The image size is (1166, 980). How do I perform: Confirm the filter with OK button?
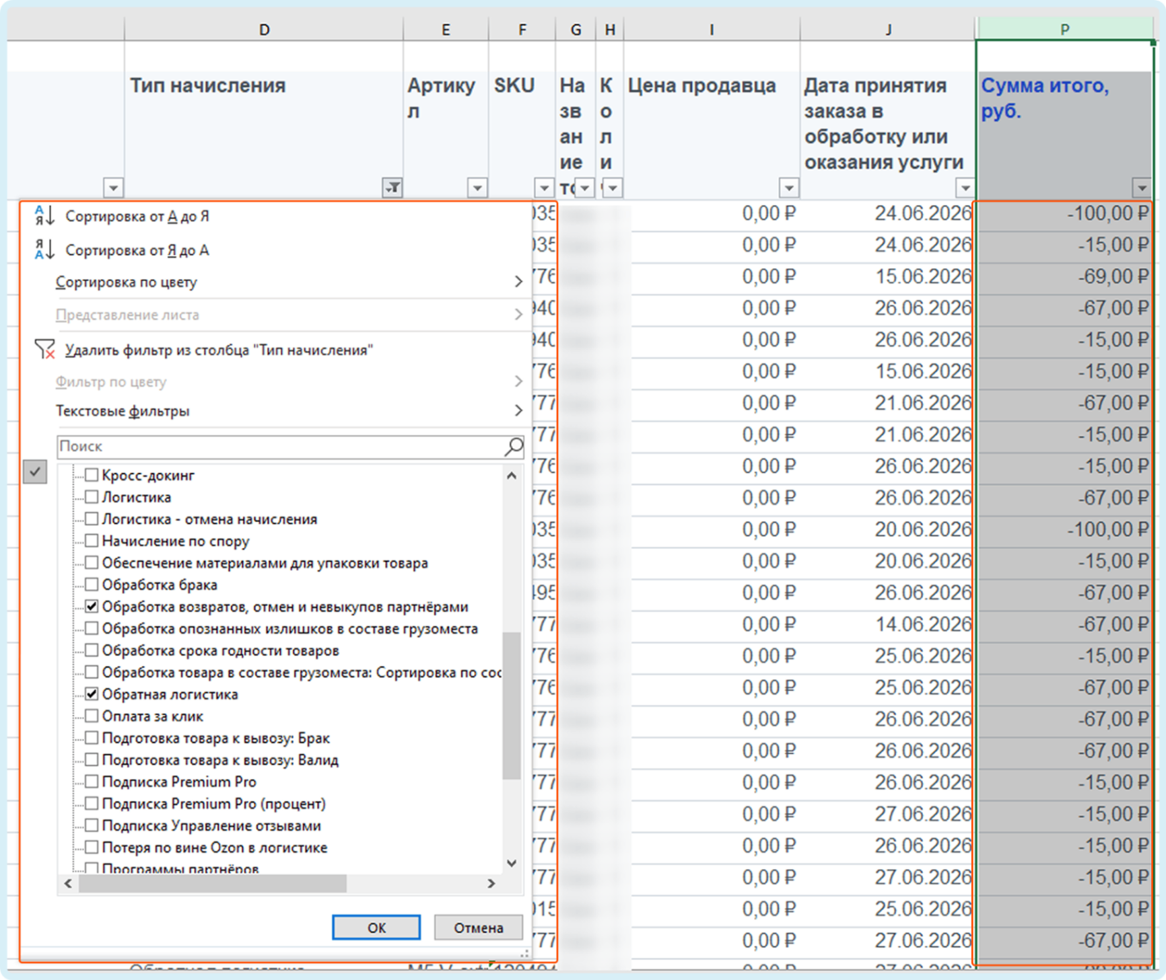[x=376, y=928]
